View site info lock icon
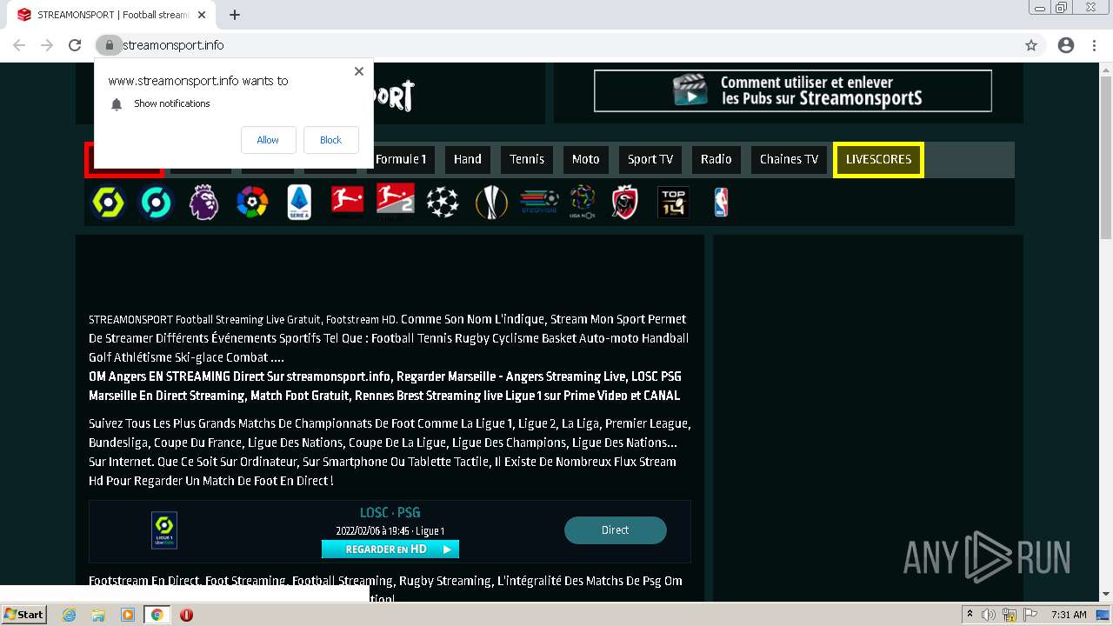Screen dimensions: 1113x626 pos(109,45)
